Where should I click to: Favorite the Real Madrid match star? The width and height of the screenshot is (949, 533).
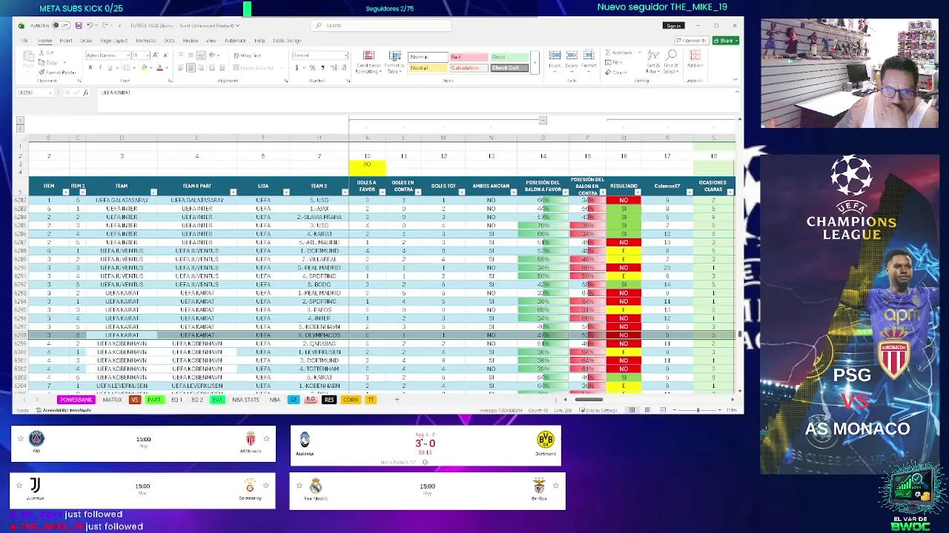299,486
